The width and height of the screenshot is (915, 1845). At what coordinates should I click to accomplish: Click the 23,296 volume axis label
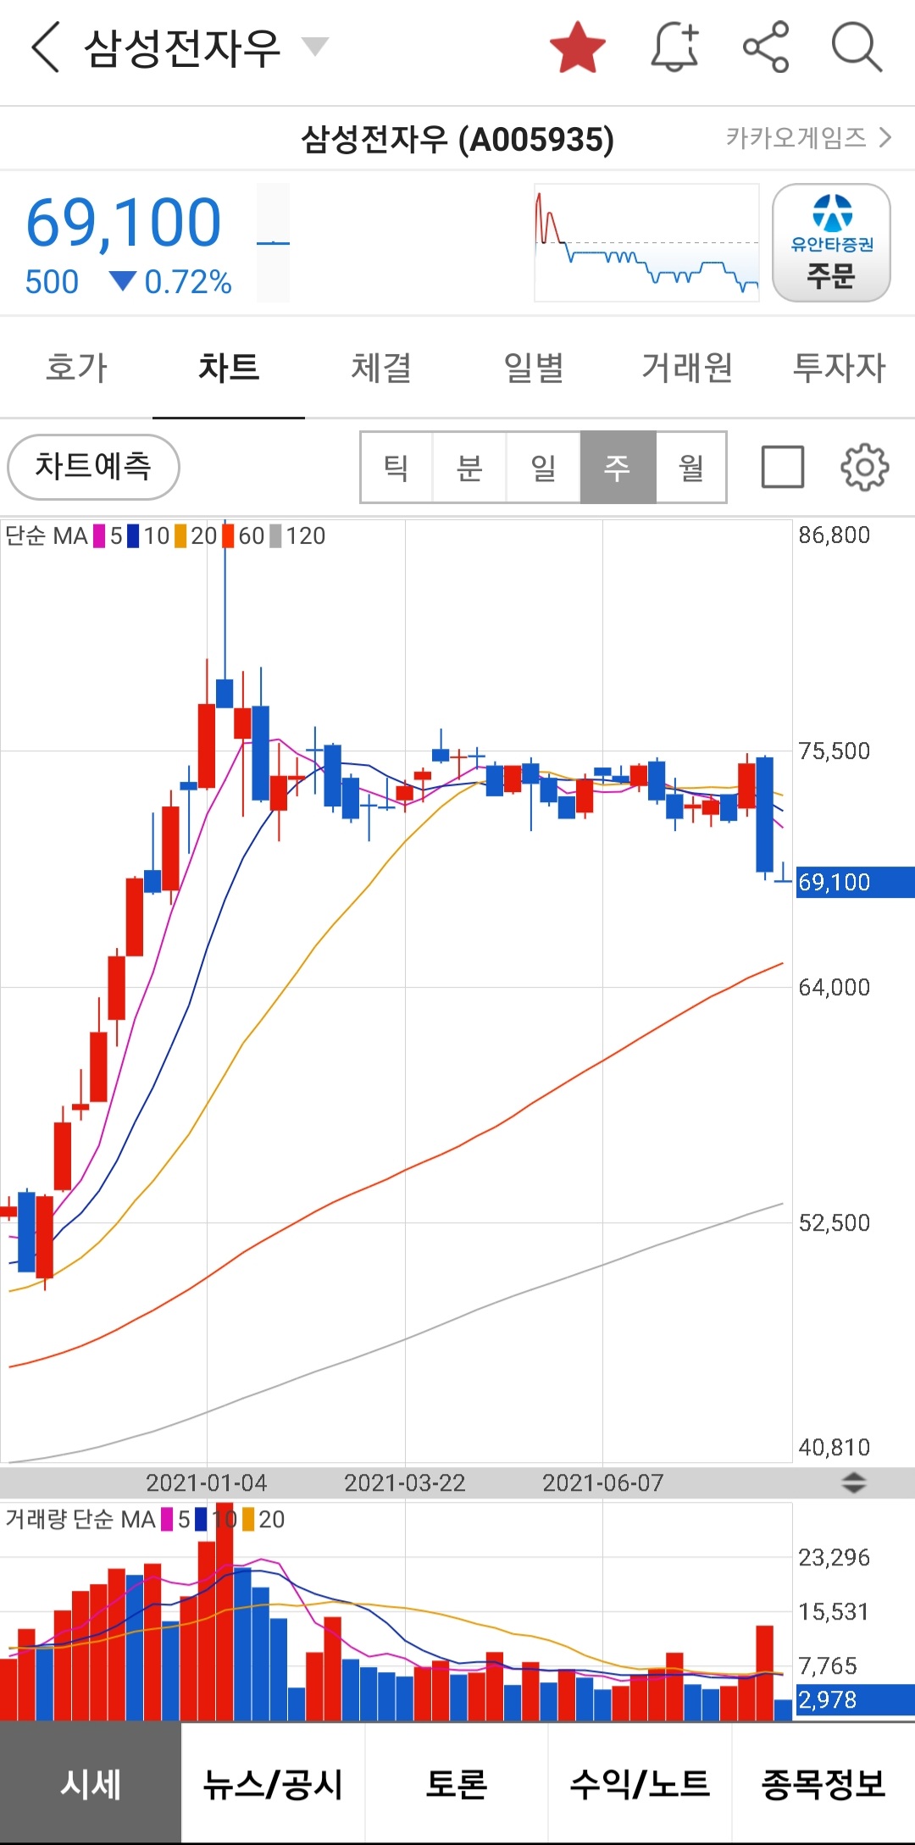click(x=835, y=1557)
